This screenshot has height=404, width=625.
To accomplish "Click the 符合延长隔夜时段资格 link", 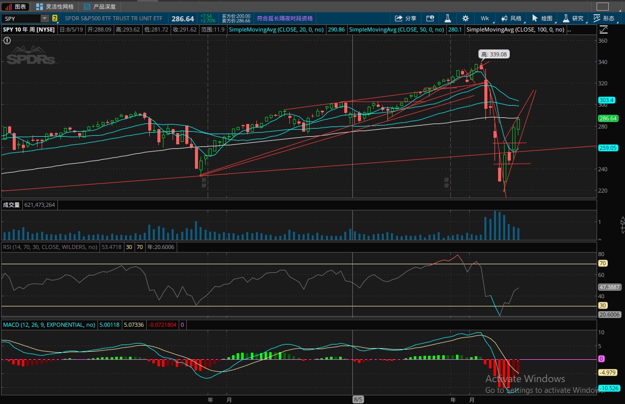I will (x=284, y=18).
